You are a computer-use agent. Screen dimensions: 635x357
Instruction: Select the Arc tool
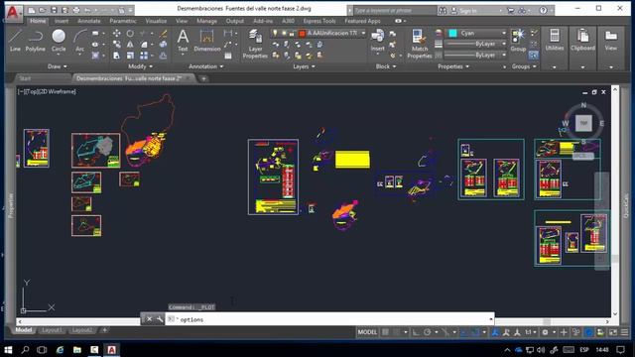click(79, 41)
